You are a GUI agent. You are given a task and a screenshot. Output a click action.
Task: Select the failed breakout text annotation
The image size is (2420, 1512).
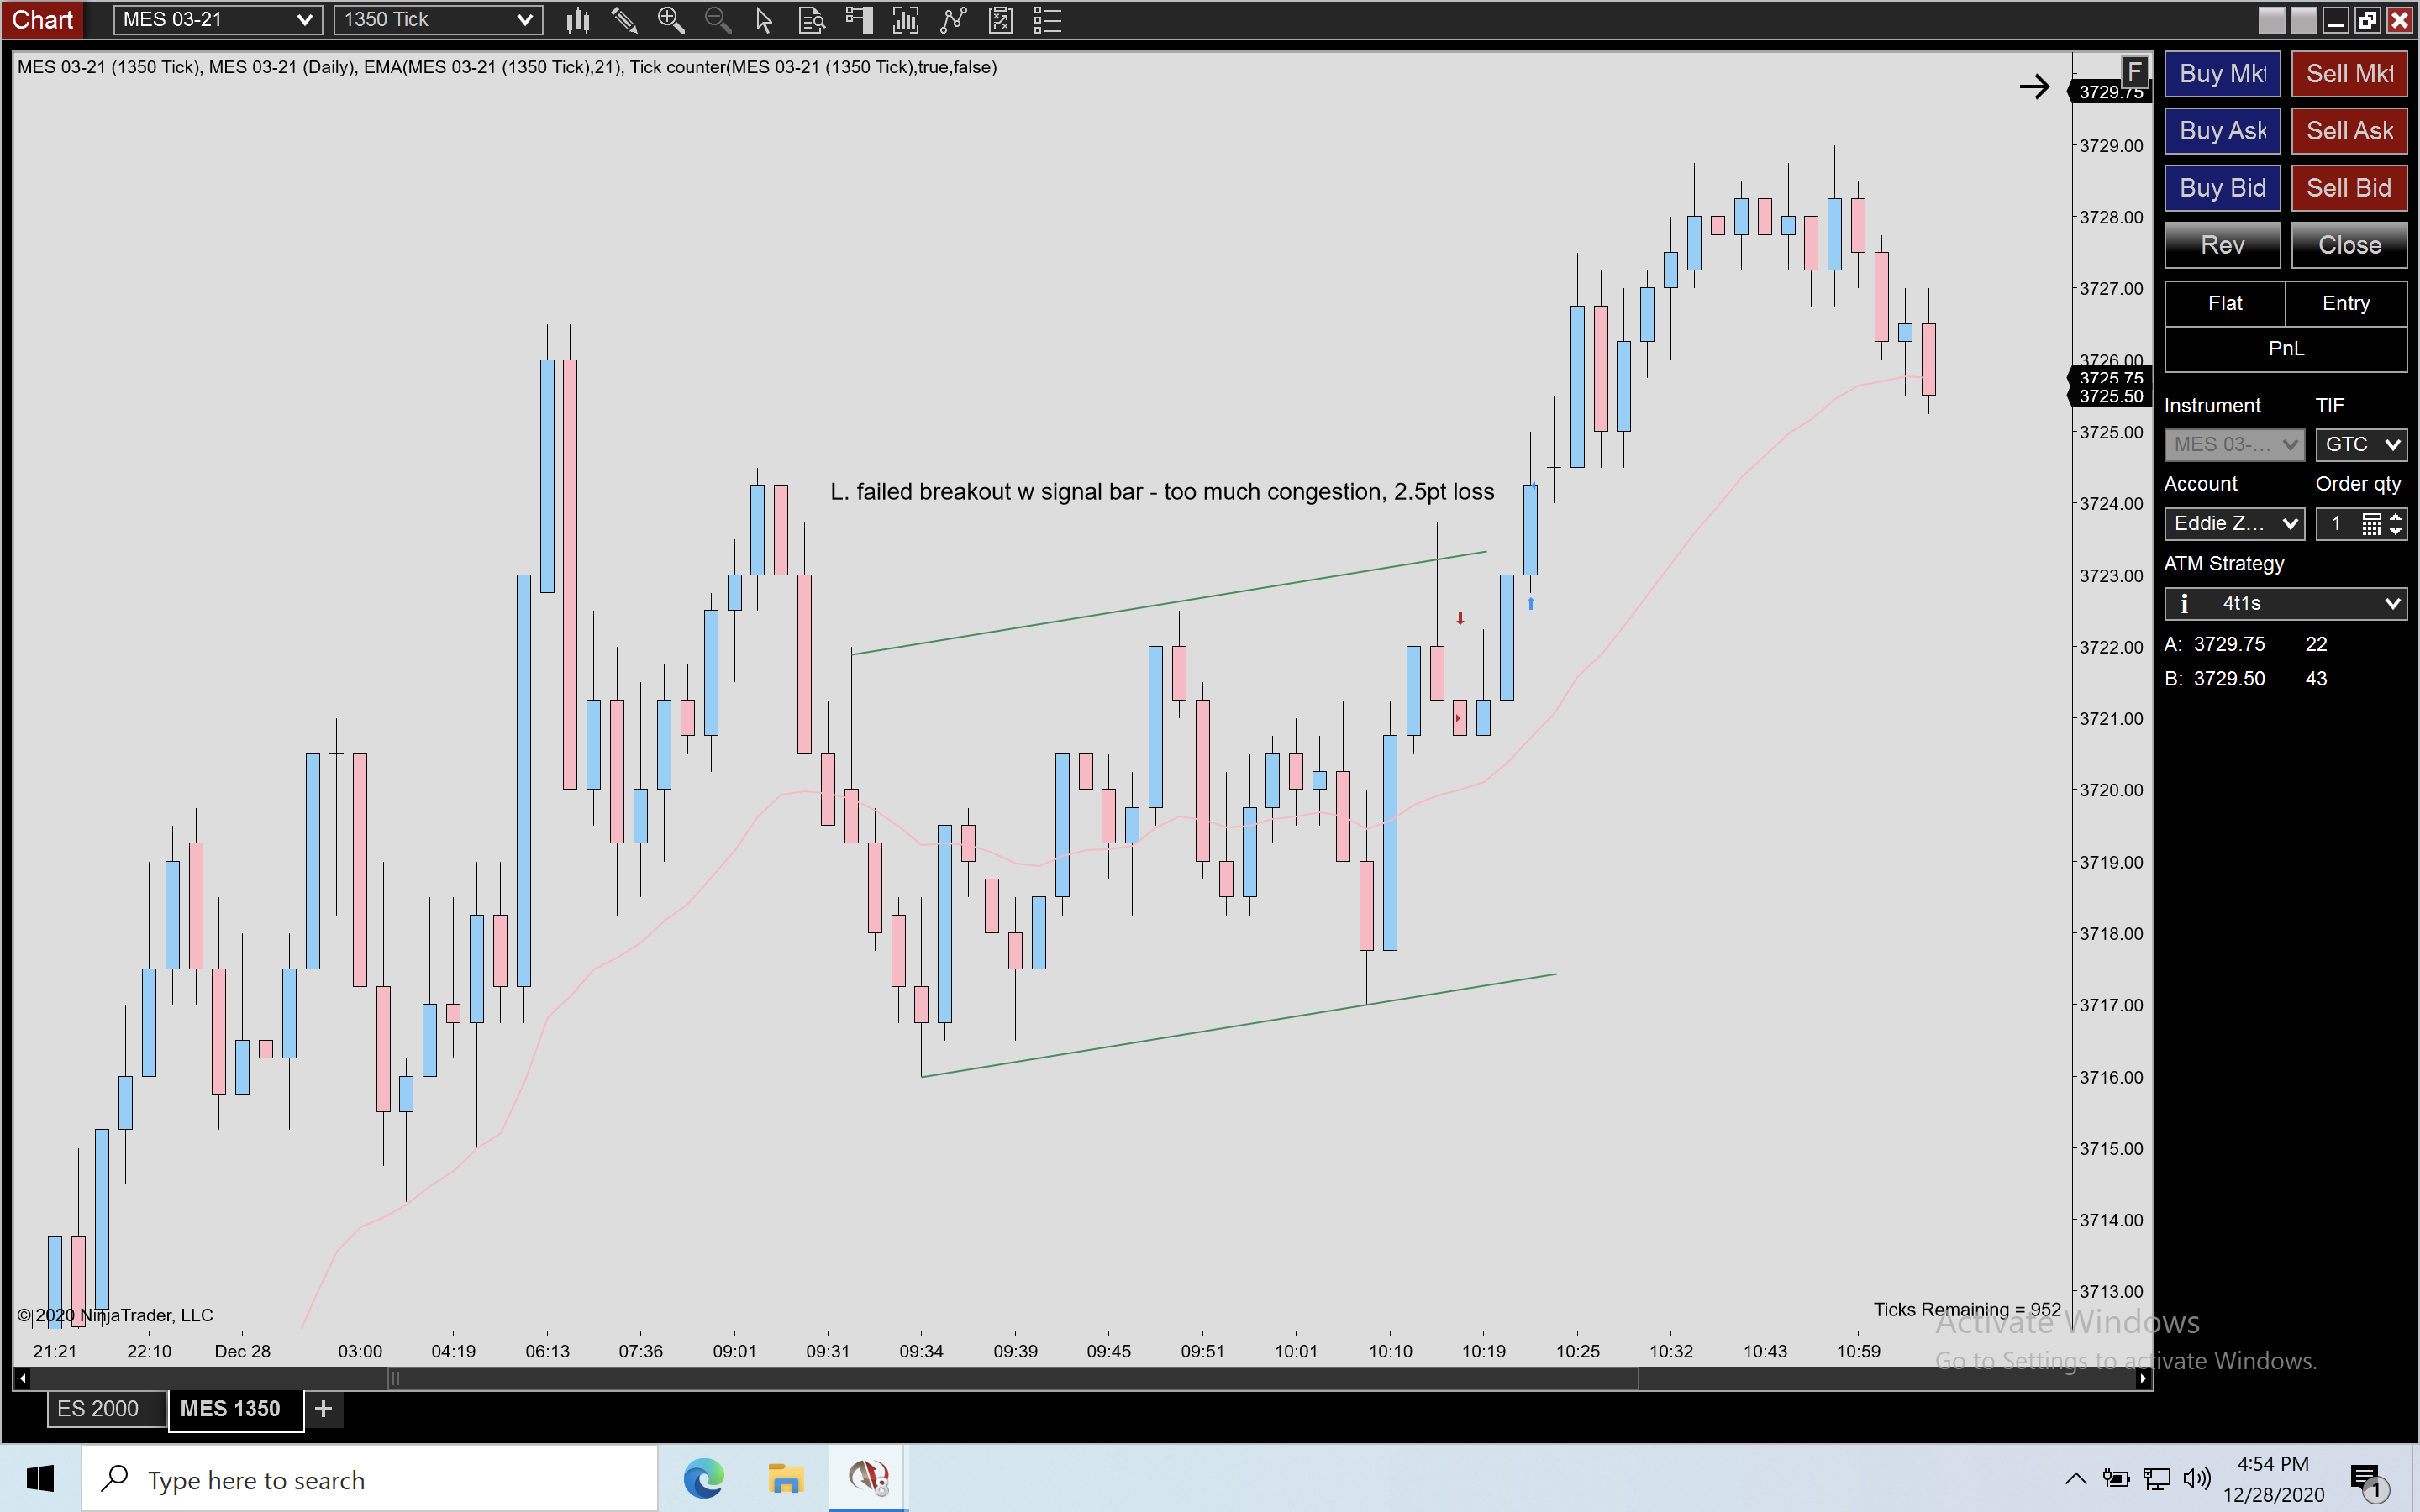[x=1162, y=492]
